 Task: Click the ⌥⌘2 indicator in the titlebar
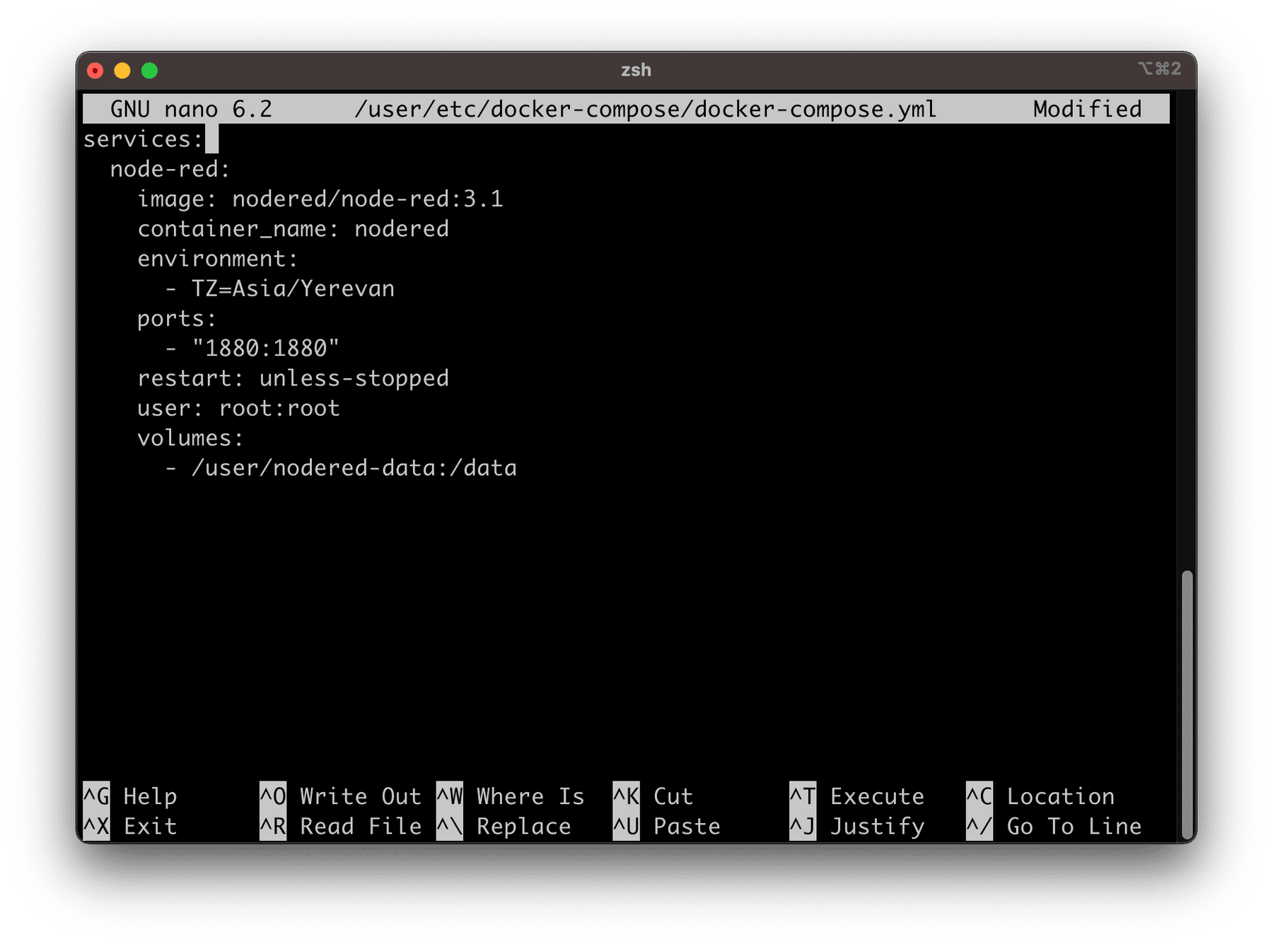1161,70
